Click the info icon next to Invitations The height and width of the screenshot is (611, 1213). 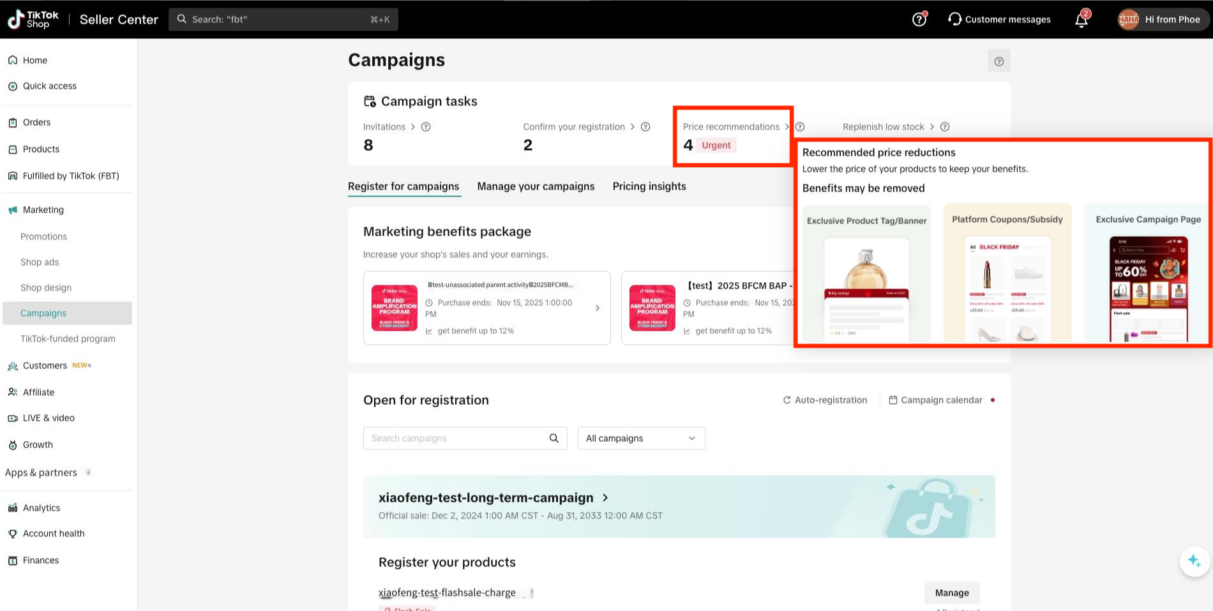click(x=426, y=127)
